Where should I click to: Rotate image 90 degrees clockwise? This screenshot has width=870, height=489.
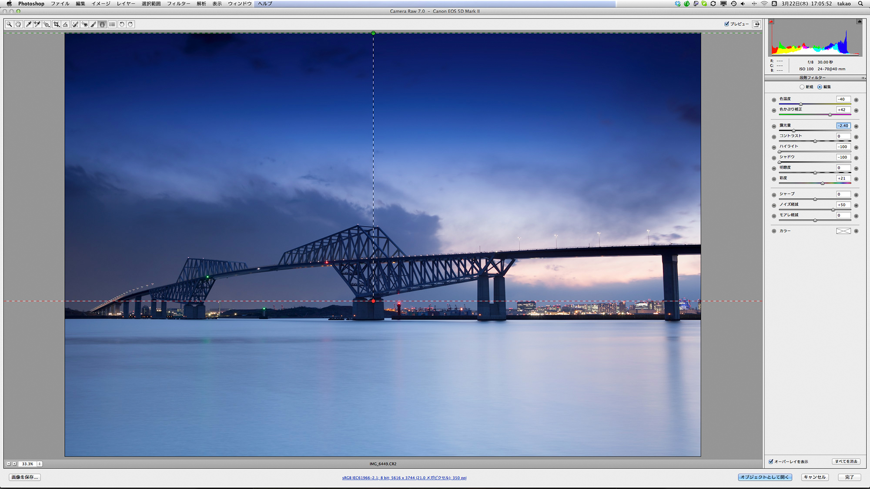tap(130, 24)
